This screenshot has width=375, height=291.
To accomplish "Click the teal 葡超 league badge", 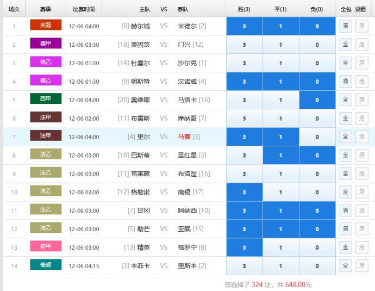I will click(46, 265).
